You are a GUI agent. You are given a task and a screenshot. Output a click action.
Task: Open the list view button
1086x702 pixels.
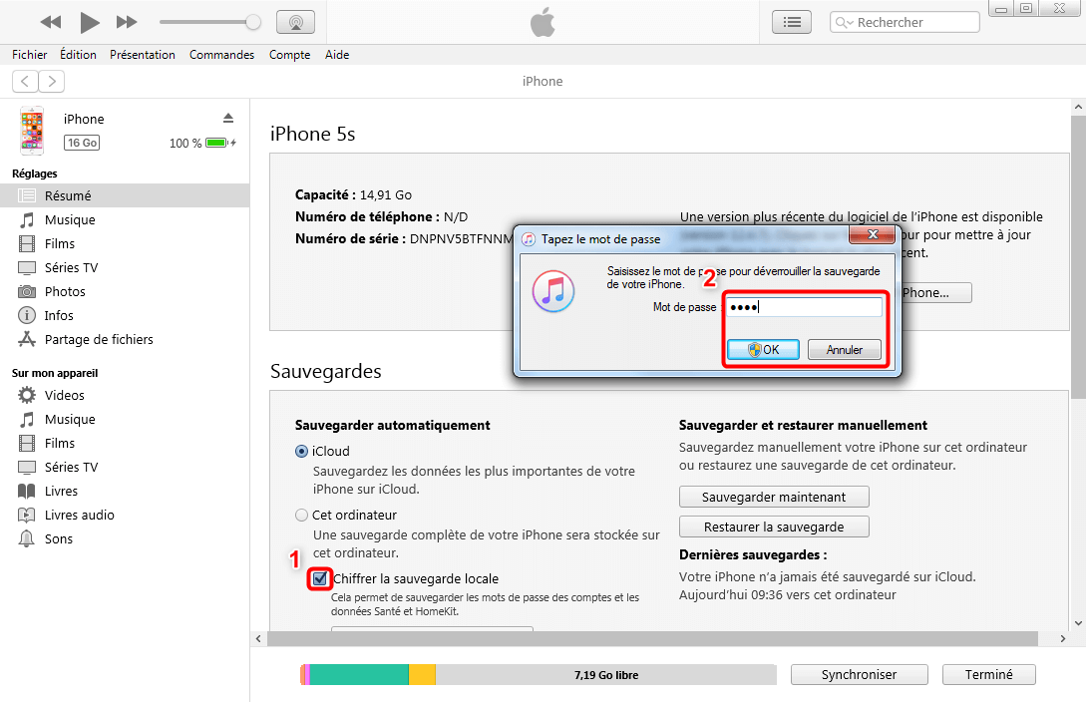(792, 22)
